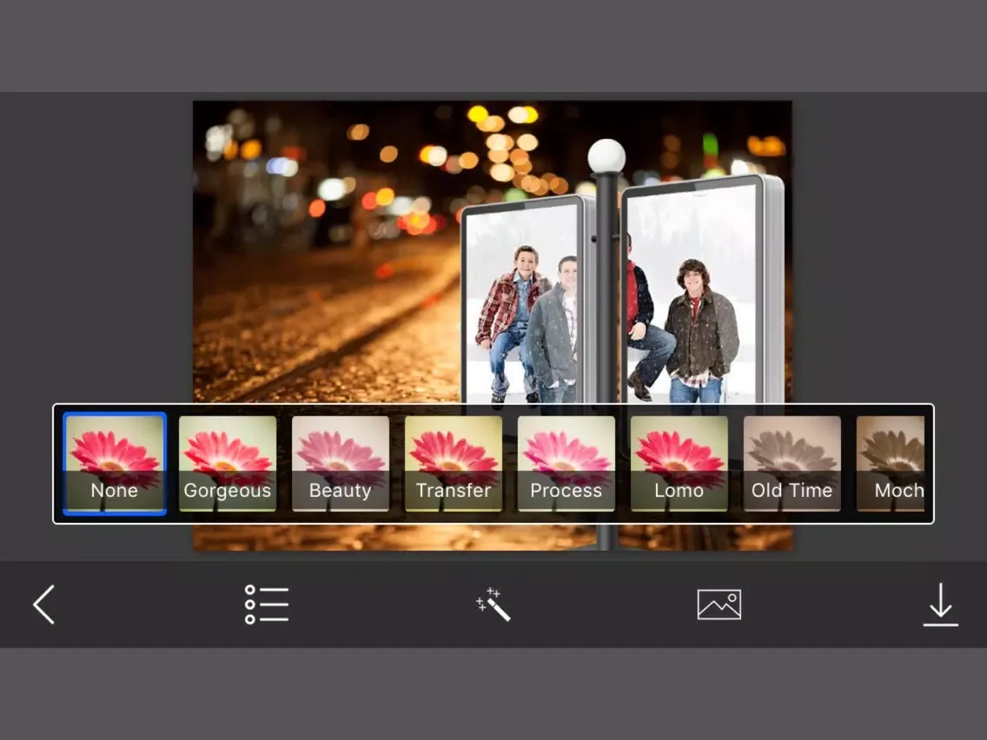Select the magic wand effects icon
Screen dimensions: 987x740
pyautogui.click(x=493, y=605)
